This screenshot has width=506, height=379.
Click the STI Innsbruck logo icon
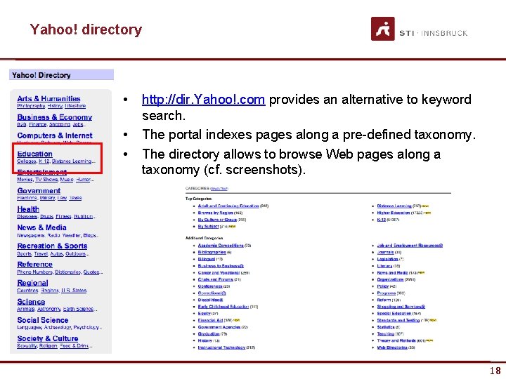point(382,29)
